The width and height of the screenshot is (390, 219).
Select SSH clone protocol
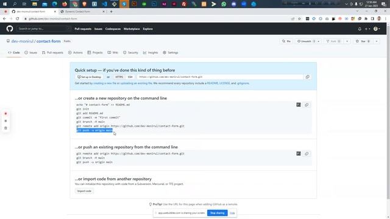(x=130, y=77)
